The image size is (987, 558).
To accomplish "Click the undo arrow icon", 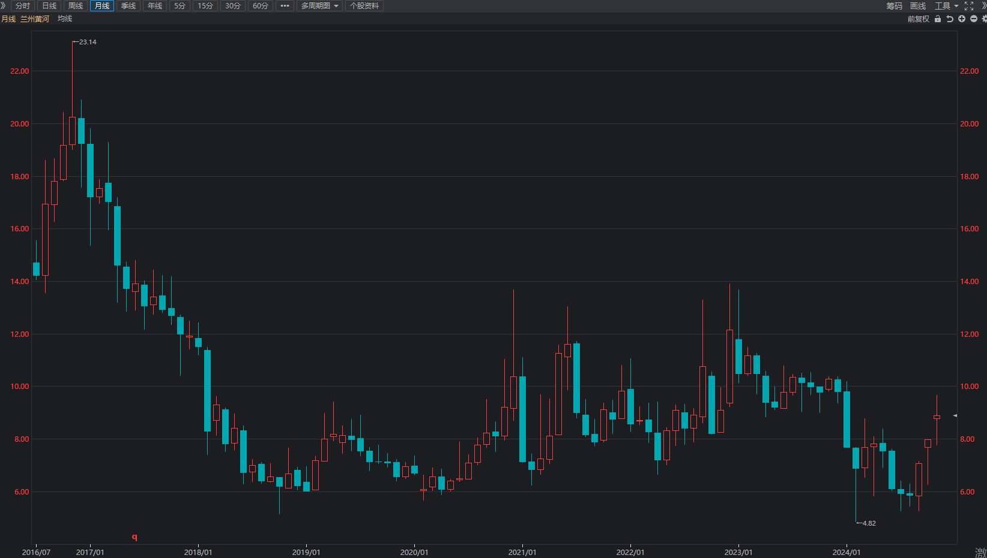I will click(x=950, y=19).
